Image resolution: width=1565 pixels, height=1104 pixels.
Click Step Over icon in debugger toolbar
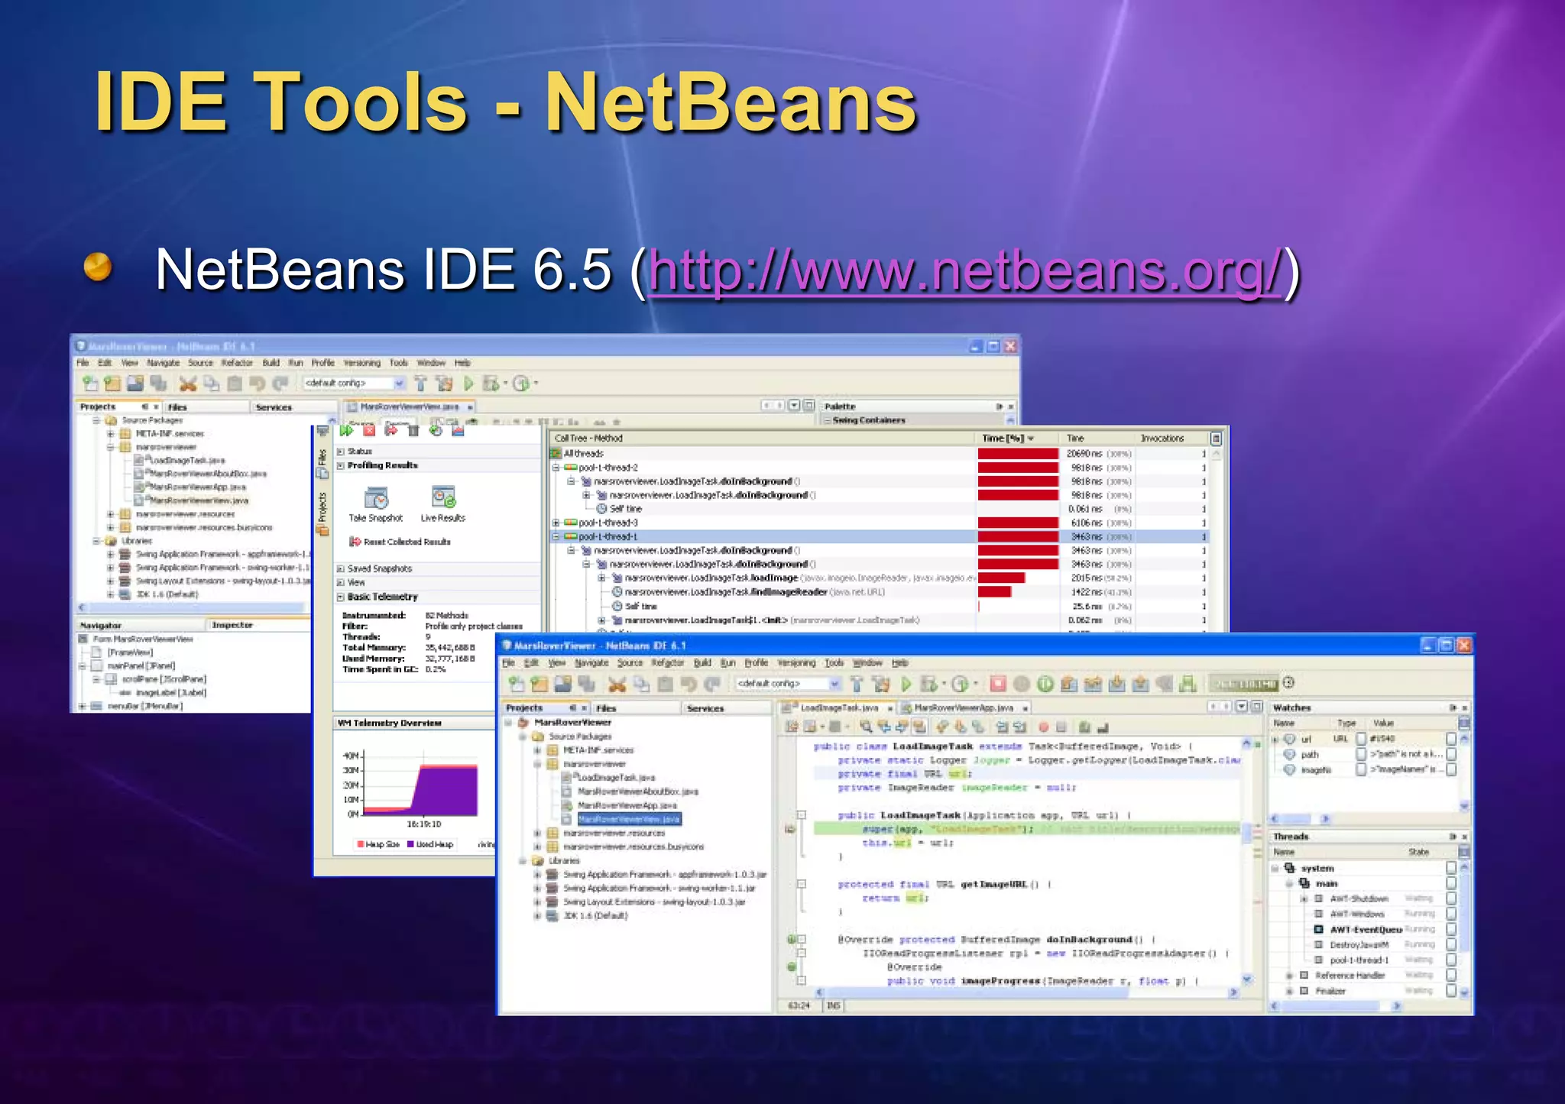[1069, 684]
